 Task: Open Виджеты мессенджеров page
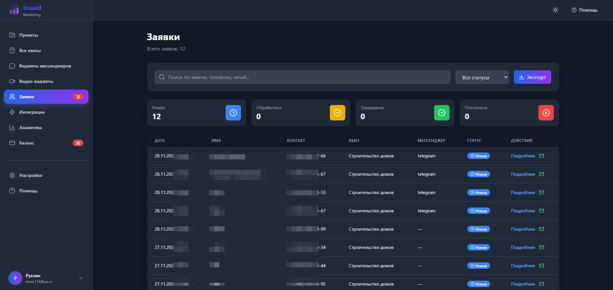click(x=45, y=66)
